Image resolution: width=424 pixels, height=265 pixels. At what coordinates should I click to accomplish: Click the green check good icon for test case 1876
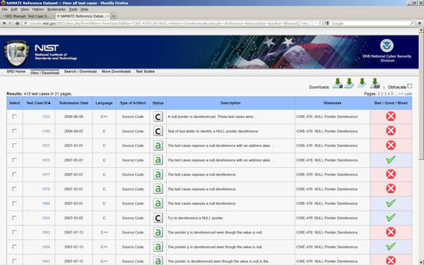point(391,160)
